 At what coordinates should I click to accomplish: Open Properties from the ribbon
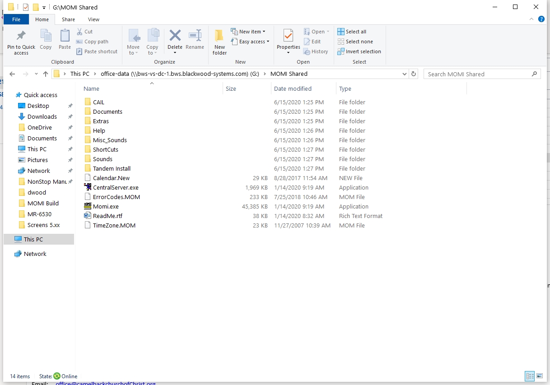coord(288,39)
